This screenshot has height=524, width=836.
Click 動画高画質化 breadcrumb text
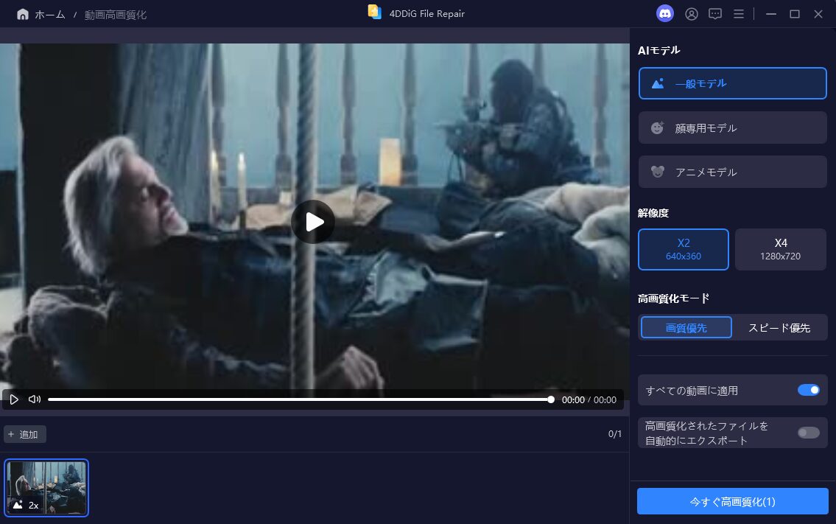click(x=115, y=15)
